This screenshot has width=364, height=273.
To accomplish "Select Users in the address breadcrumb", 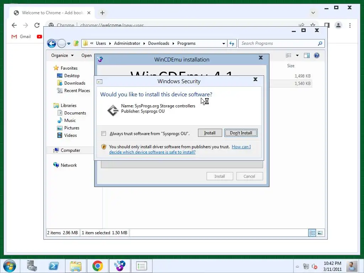I will (x=101, y=43).
